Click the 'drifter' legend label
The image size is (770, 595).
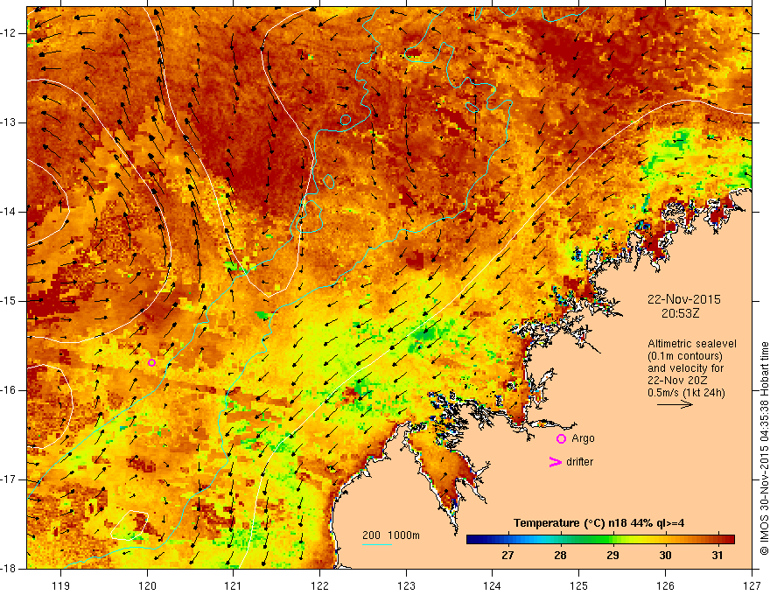point(579,462)
